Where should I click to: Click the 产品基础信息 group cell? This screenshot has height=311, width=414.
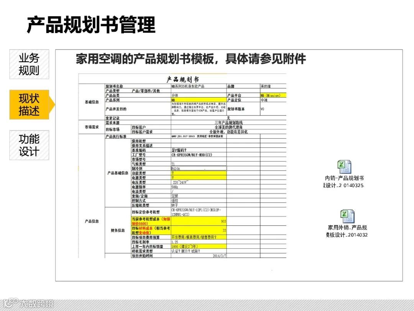pyautogui.click(x=118, y=173)
